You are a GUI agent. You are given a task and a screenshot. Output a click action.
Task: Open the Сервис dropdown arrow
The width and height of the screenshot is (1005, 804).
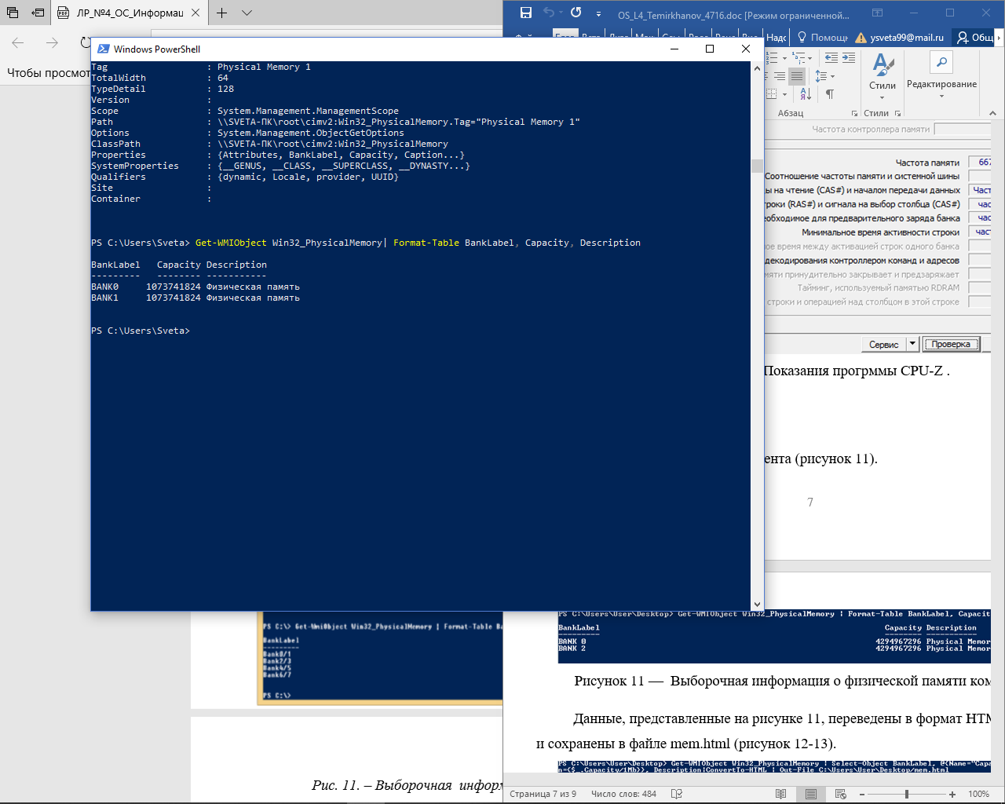tap(912, 344)
